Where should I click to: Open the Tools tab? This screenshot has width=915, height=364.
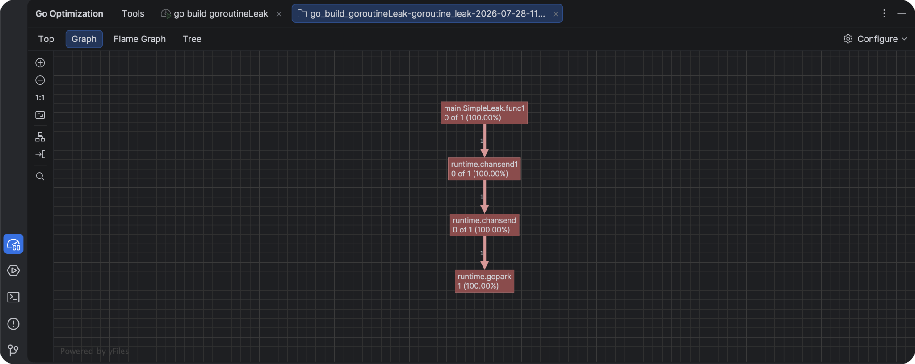click(x=133, y=13)
